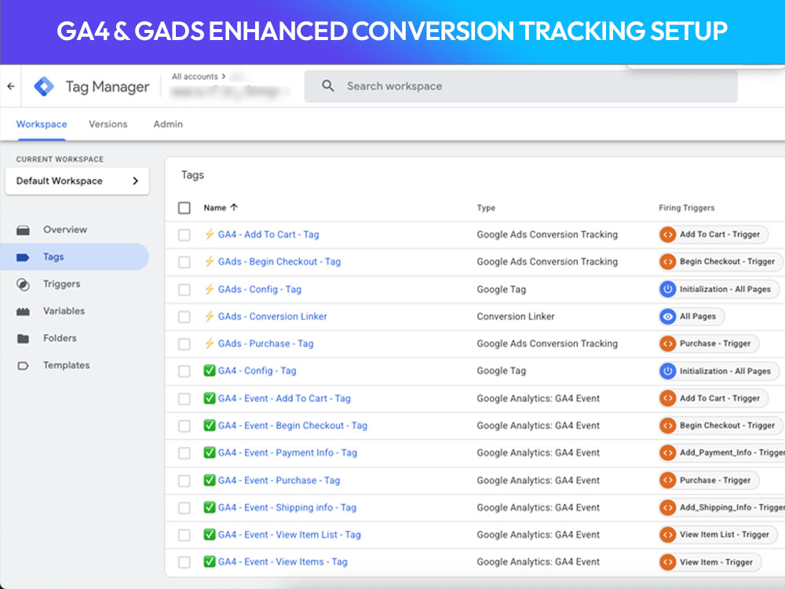
Task: Open GA4 - Event - Payment Info - Tag link
Action: point(288,453)
